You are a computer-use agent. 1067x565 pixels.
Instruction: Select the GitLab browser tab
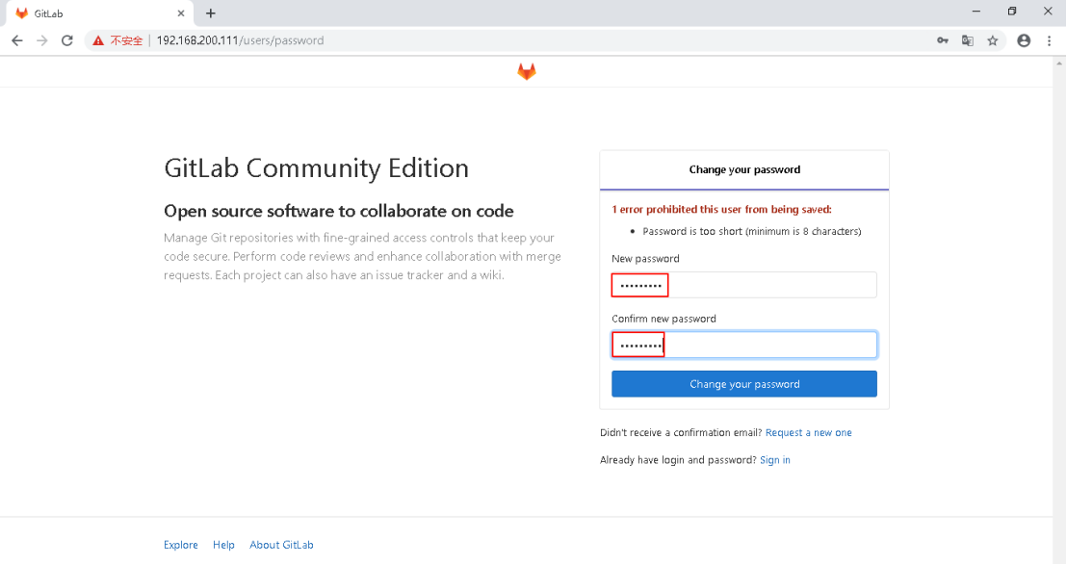click(x=99, y=13)
